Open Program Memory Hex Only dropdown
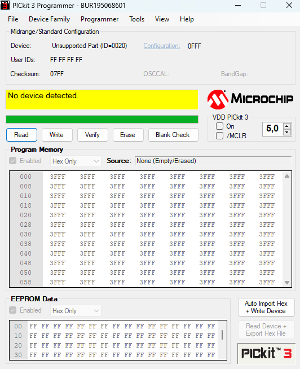This screenshot has height=369, width=300. point(76,161)
